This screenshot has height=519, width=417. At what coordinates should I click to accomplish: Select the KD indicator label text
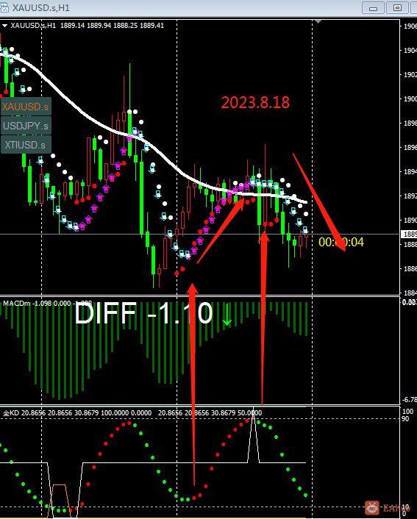click(x=11, y=413)
